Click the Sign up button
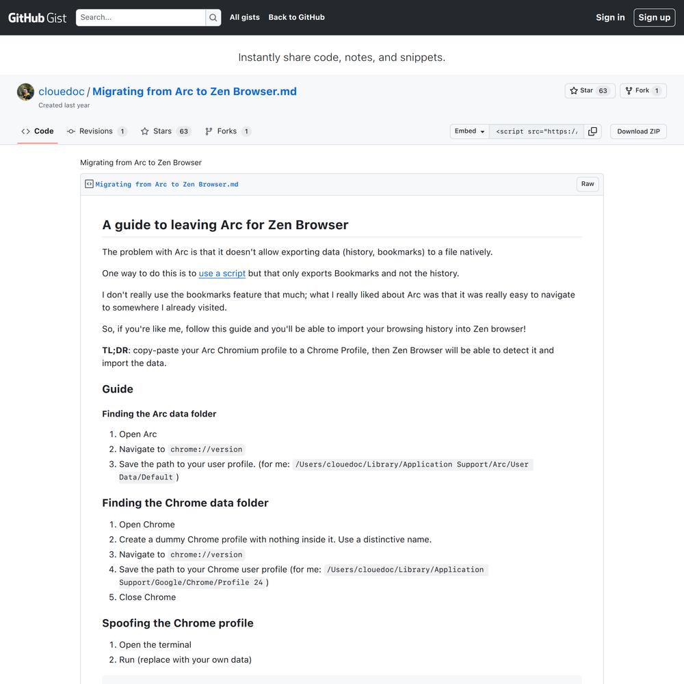684x684 pixels. click(x=654, y=18)
